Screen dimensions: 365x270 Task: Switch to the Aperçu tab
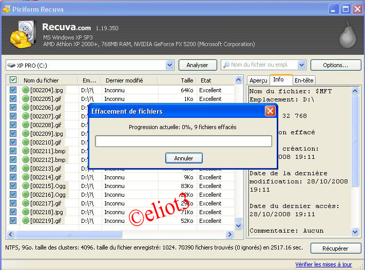pos(258,80)
